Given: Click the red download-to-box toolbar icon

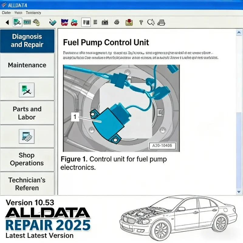Looking at the screenshot, I should click(129, 22).
